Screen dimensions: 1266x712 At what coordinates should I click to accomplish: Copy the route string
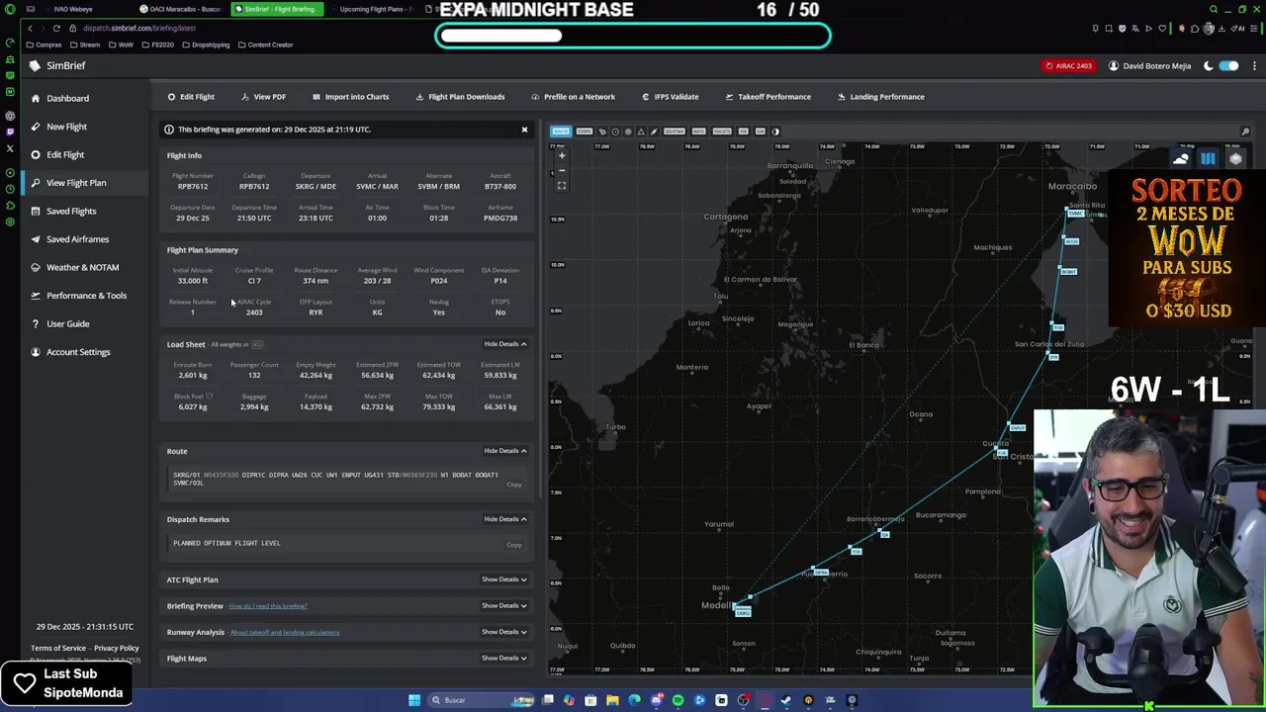(x=514, y=485)
